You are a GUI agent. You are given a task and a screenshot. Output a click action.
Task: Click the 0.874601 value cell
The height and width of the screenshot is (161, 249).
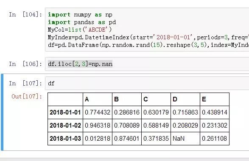coord(127,139)
